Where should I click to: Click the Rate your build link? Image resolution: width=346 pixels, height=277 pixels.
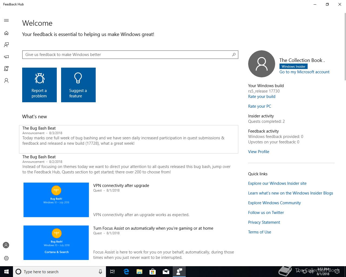tap(262, 97)
